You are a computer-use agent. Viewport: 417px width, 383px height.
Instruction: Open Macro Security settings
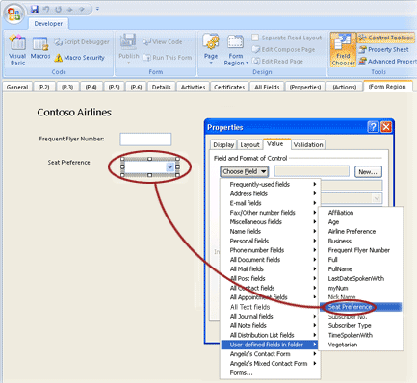[80, 58]
